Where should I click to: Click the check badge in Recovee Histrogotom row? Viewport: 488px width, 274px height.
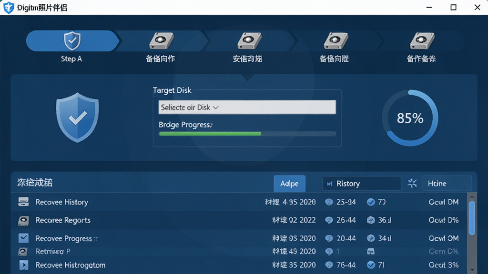pyautogui.click(x=371, y=265)
